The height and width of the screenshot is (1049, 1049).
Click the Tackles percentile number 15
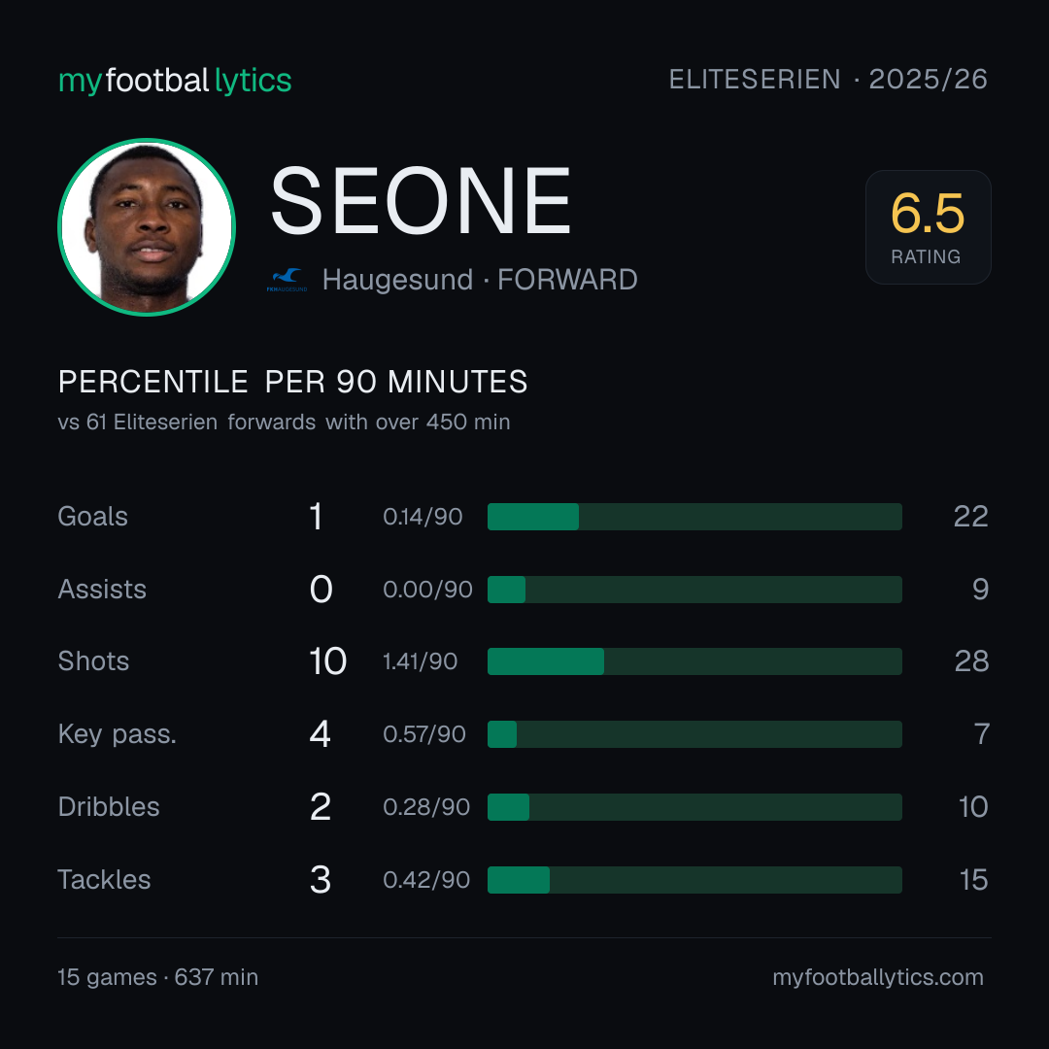pos(973,880)
